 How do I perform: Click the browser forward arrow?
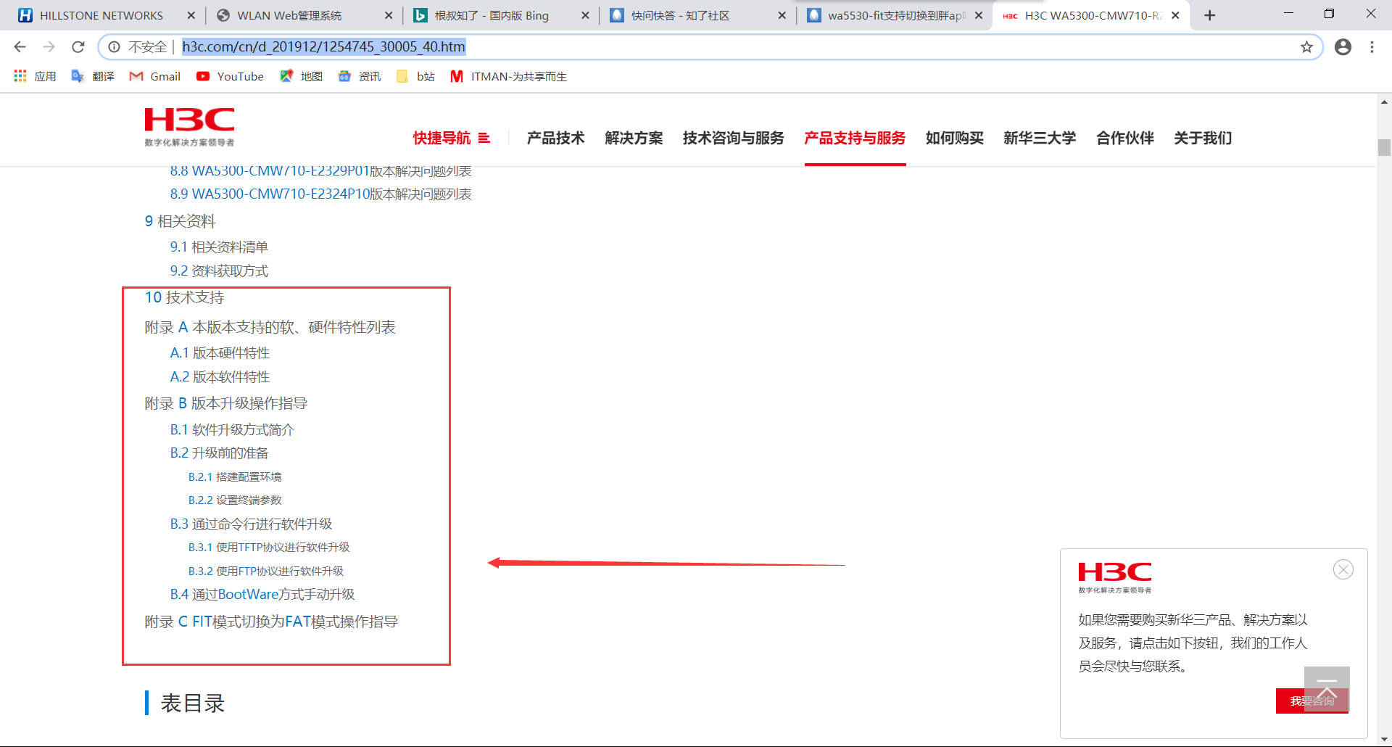pyautogui.click(x=49, y=47)
